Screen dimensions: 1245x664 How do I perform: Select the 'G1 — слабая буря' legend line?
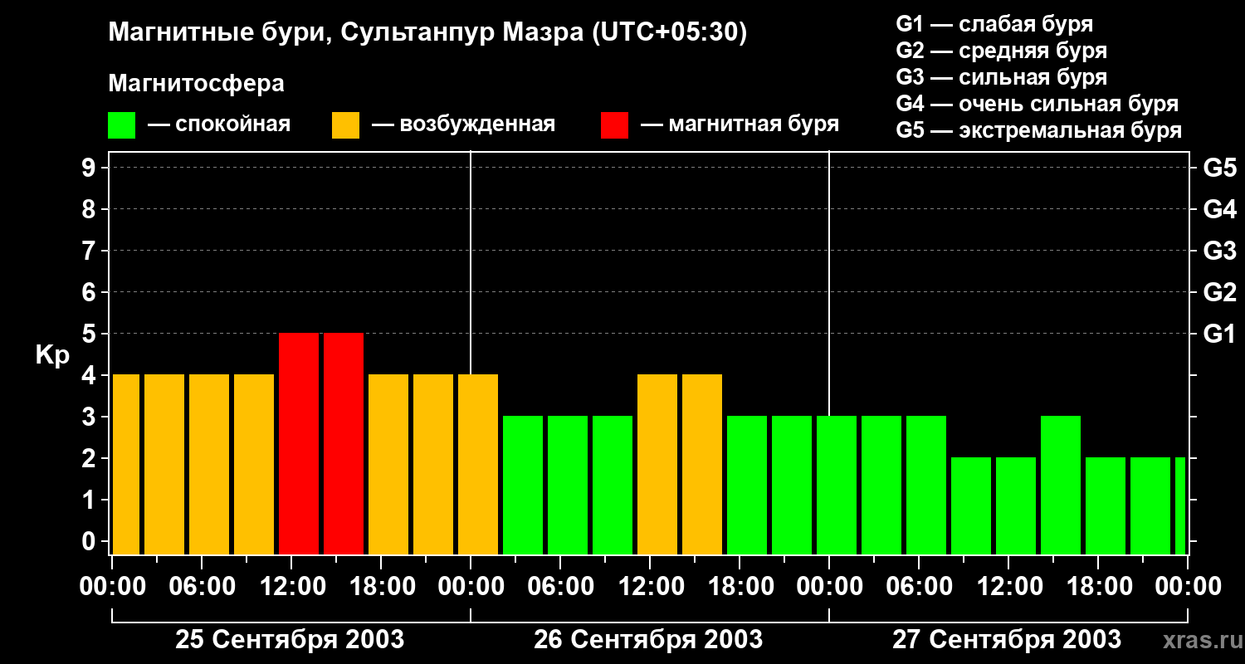(994, 24)
